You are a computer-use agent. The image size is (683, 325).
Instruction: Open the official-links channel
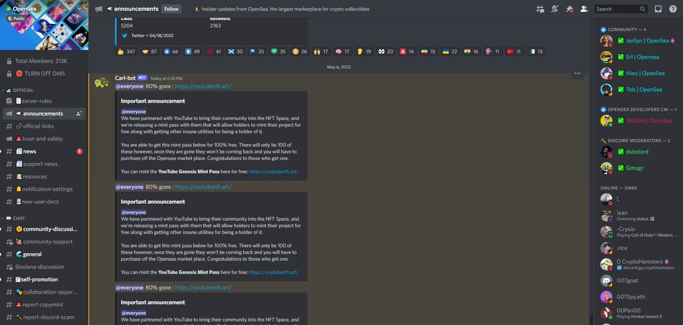click(x=44, y=126)
